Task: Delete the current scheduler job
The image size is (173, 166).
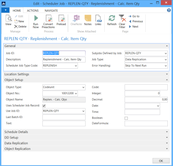Action: 20,26
